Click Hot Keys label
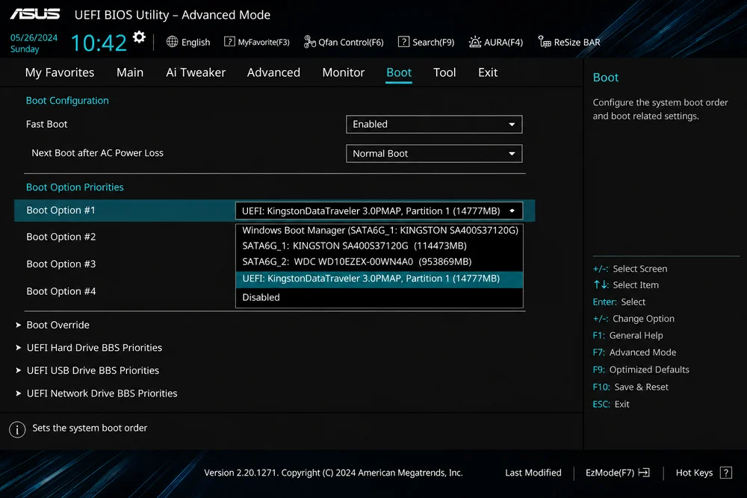This screenshot has height=498, width=747. point(694,473)
